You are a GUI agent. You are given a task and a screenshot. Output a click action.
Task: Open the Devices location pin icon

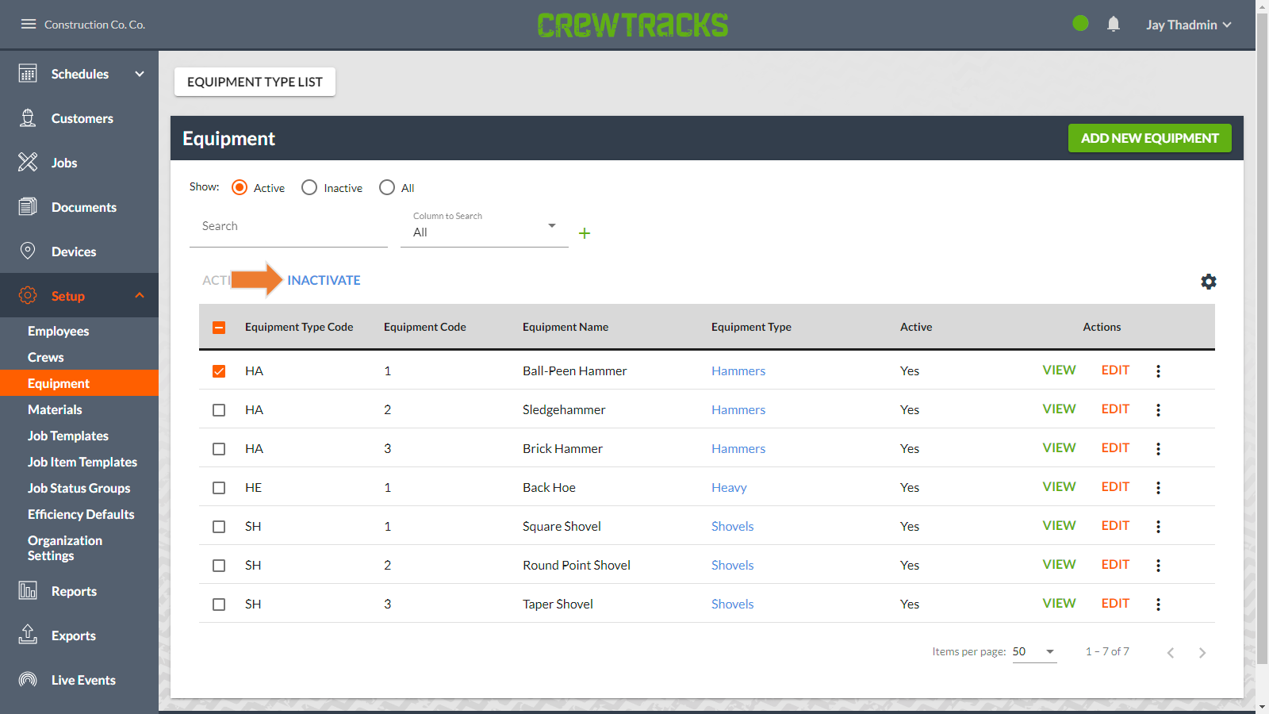(28, 251)
